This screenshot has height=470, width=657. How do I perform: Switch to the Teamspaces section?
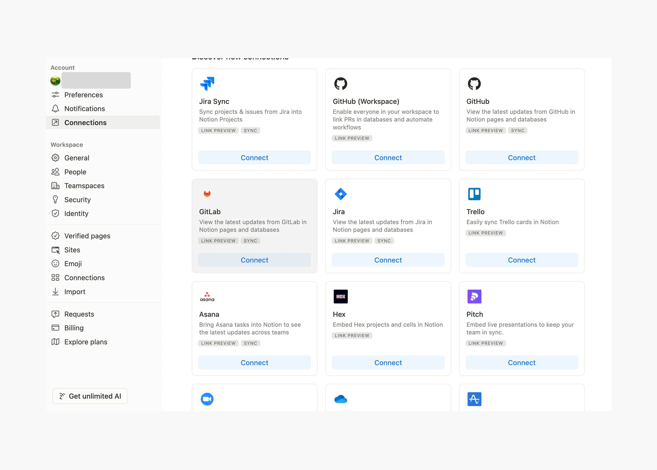pyautogui.click(x=84, y=185)
